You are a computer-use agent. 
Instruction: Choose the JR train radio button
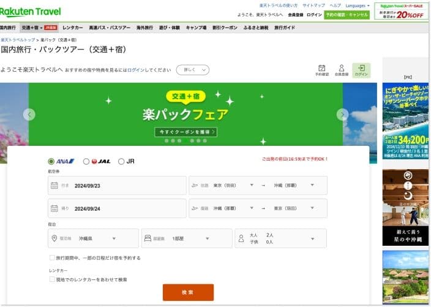[121, 161]
